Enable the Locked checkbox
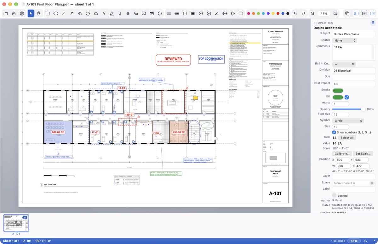Viewport: 378px width, 244px height. click(x=334, y=196)
